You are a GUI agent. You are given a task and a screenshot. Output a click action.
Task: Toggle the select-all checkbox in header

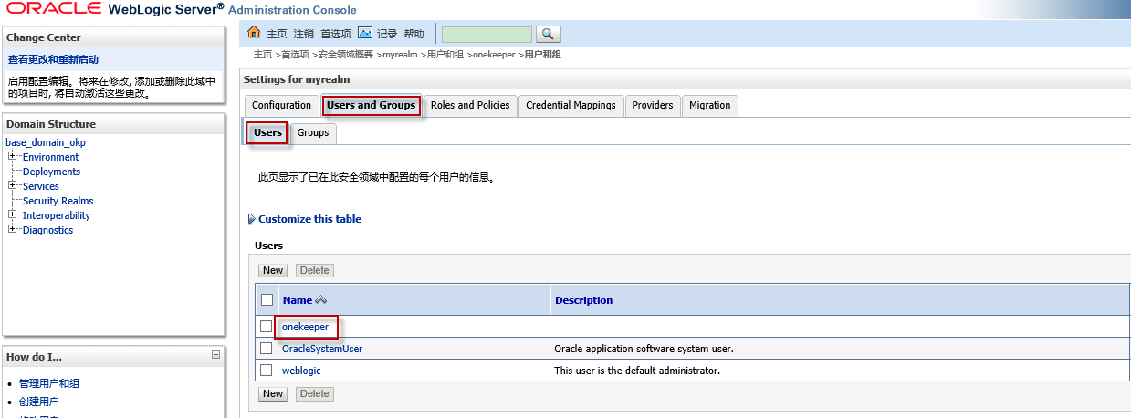[267, 299]
